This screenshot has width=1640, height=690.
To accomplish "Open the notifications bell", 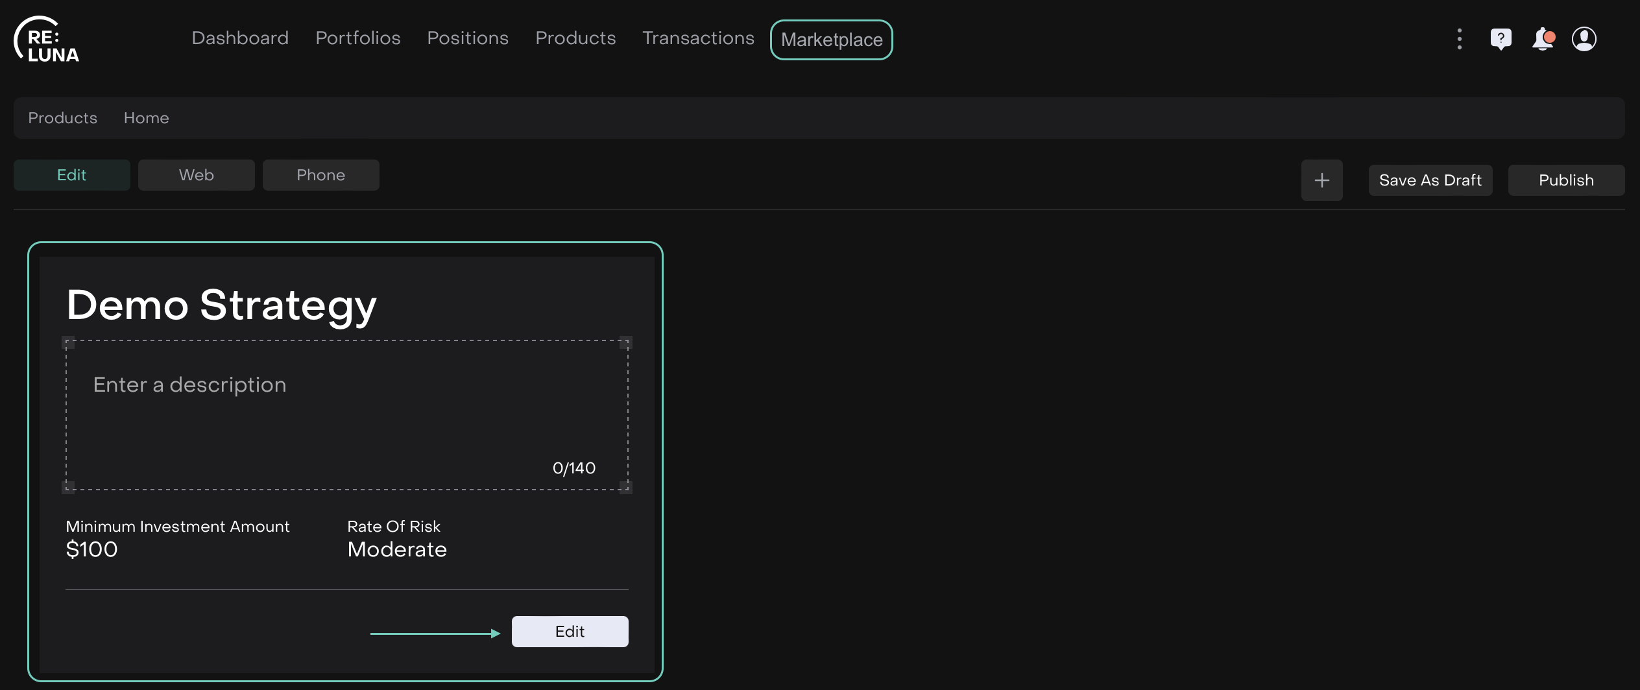I will point(1543,39).
